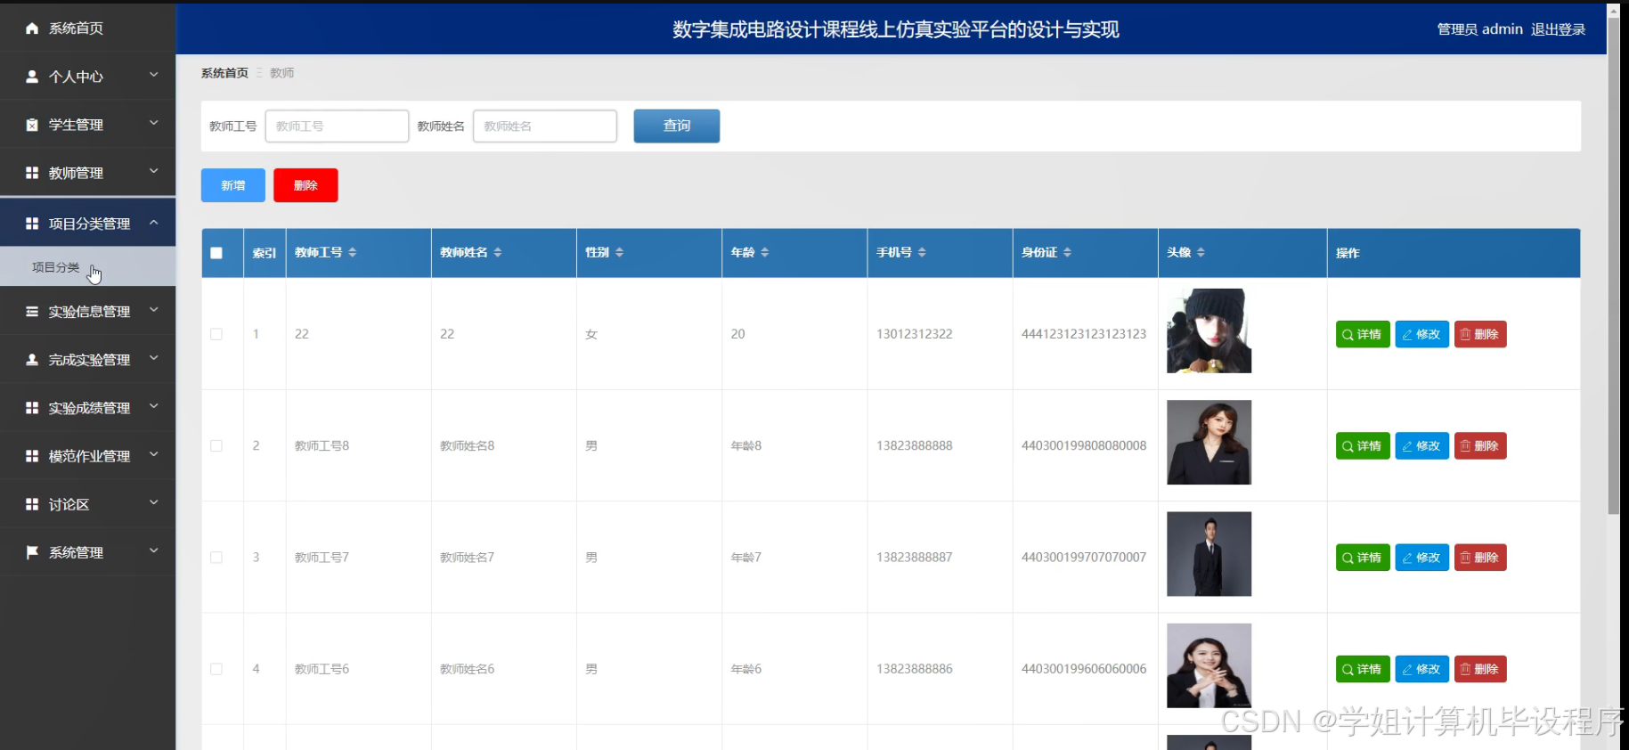This screenshot has height=750, width=1629.
Task: Open the 教师管理 sidebar menu
Action: pyautogui.click(x=87, y=173)
